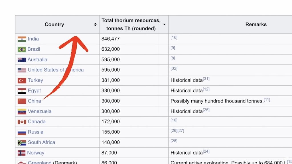Follow the Greenland link
This screenshot has height=164, width=292.
click(40, 162)
